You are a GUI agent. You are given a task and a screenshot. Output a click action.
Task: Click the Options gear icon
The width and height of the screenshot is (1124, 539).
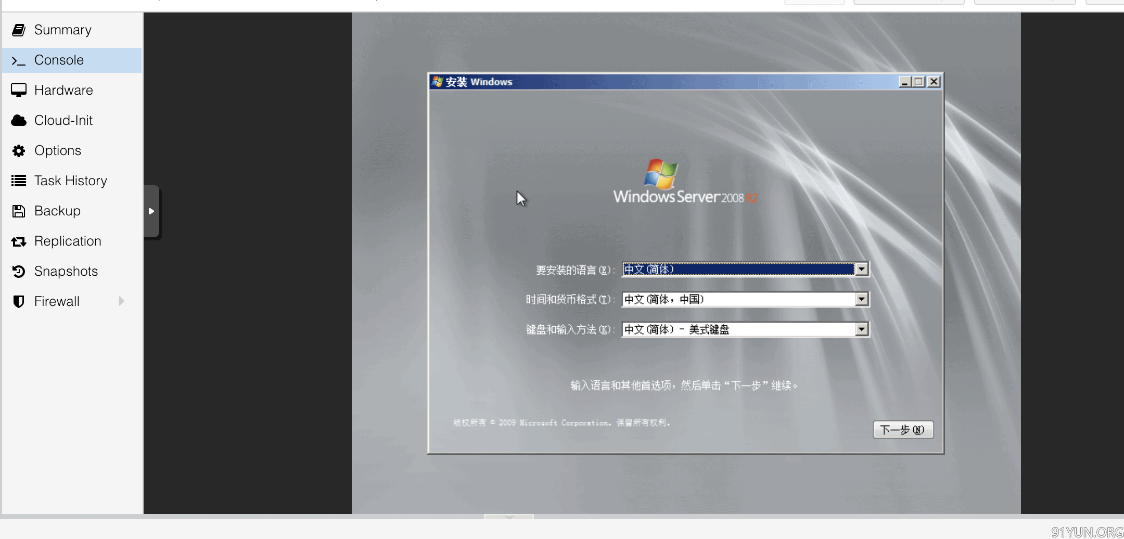coord(19,151)
